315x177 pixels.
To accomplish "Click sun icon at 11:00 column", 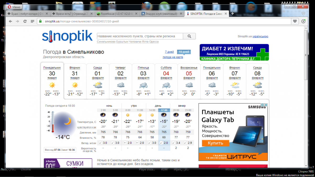I will point(140,115).
